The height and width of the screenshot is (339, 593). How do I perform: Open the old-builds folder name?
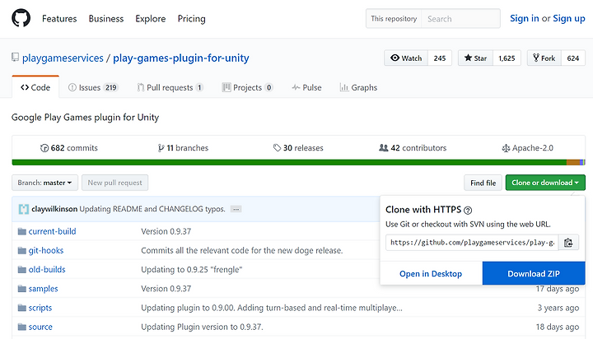tap(47, 269)
